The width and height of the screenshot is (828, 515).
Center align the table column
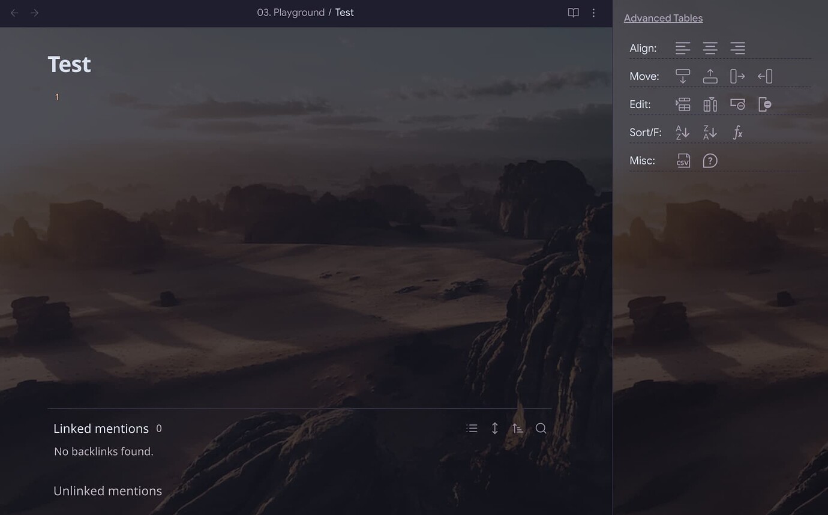[x=710, y=48]
